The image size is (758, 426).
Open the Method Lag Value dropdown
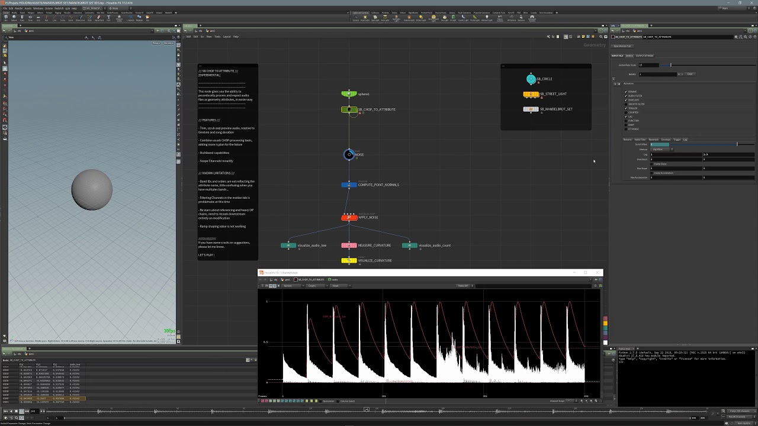[662, 149]
